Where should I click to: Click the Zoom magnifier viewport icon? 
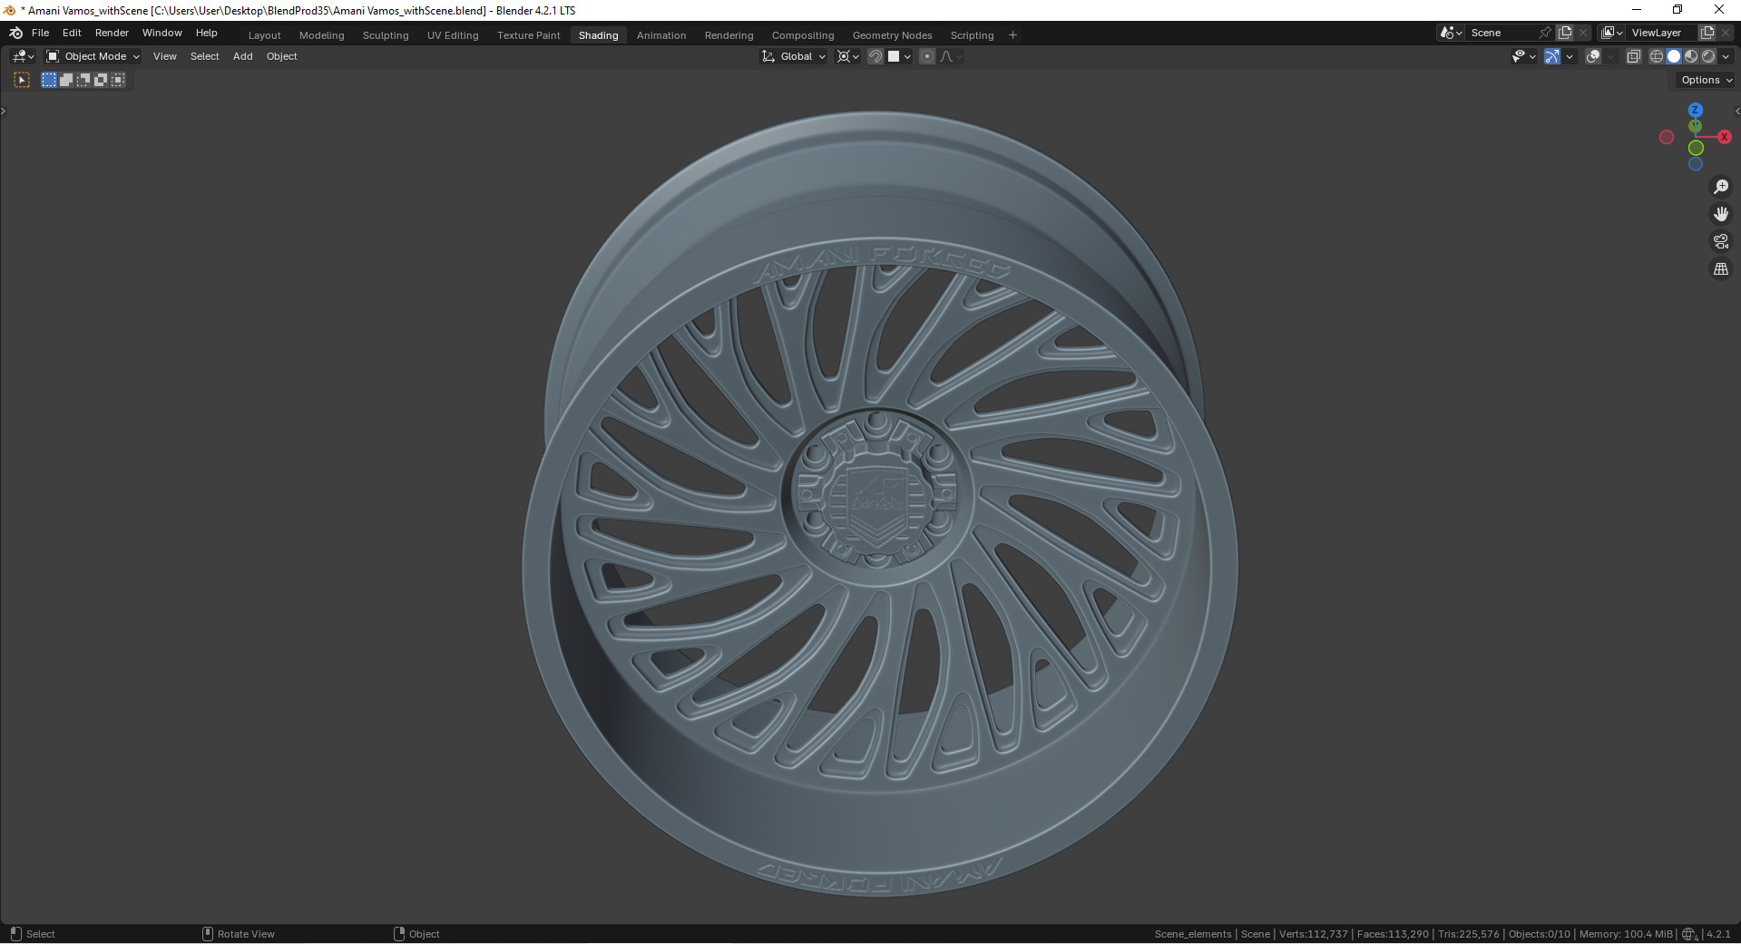(1721, 187)
